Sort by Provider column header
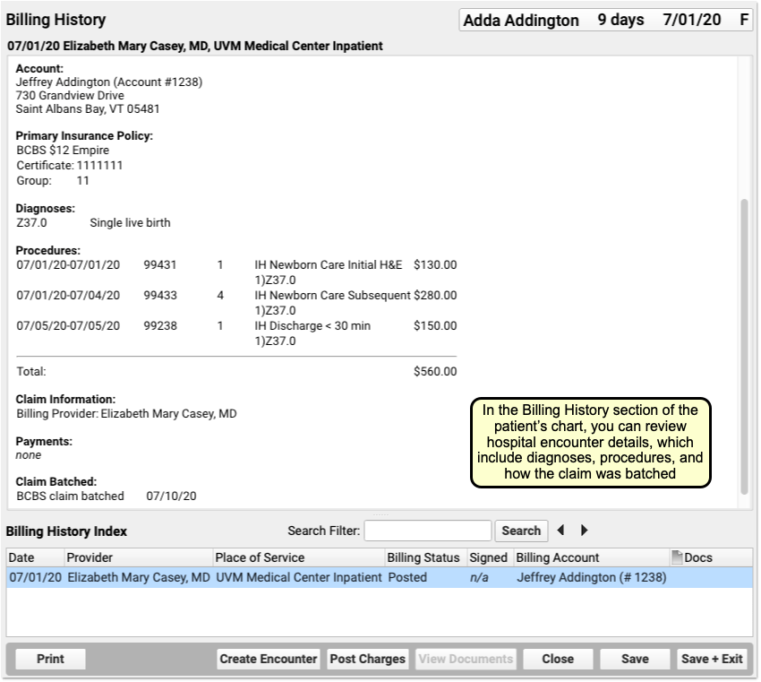The height and width of the screenshot is (682, 761). click(138, 557)
